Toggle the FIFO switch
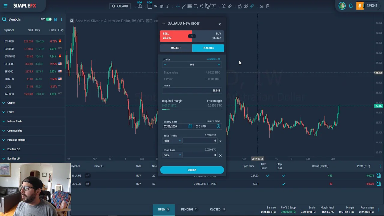Image resolution: width=384 pixels, height=216 pixels. tap(49, 19)
